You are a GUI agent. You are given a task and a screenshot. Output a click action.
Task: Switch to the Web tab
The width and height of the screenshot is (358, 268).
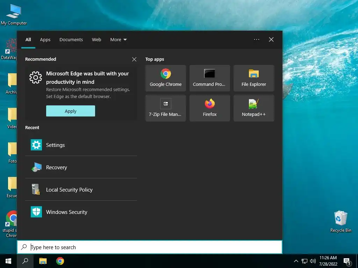(x=96, y=40)
